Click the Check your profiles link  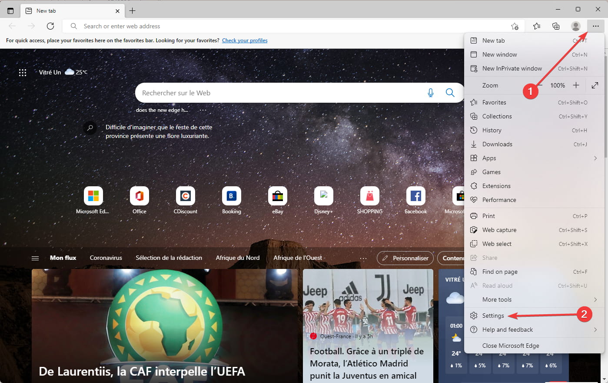coord(245,40)
